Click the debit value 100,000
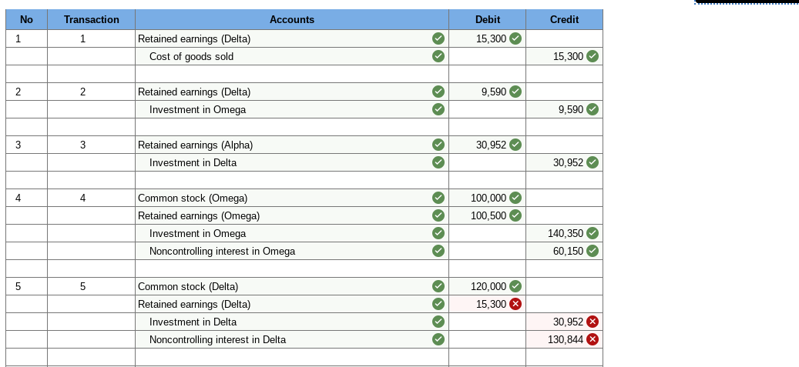 point(488,198)
